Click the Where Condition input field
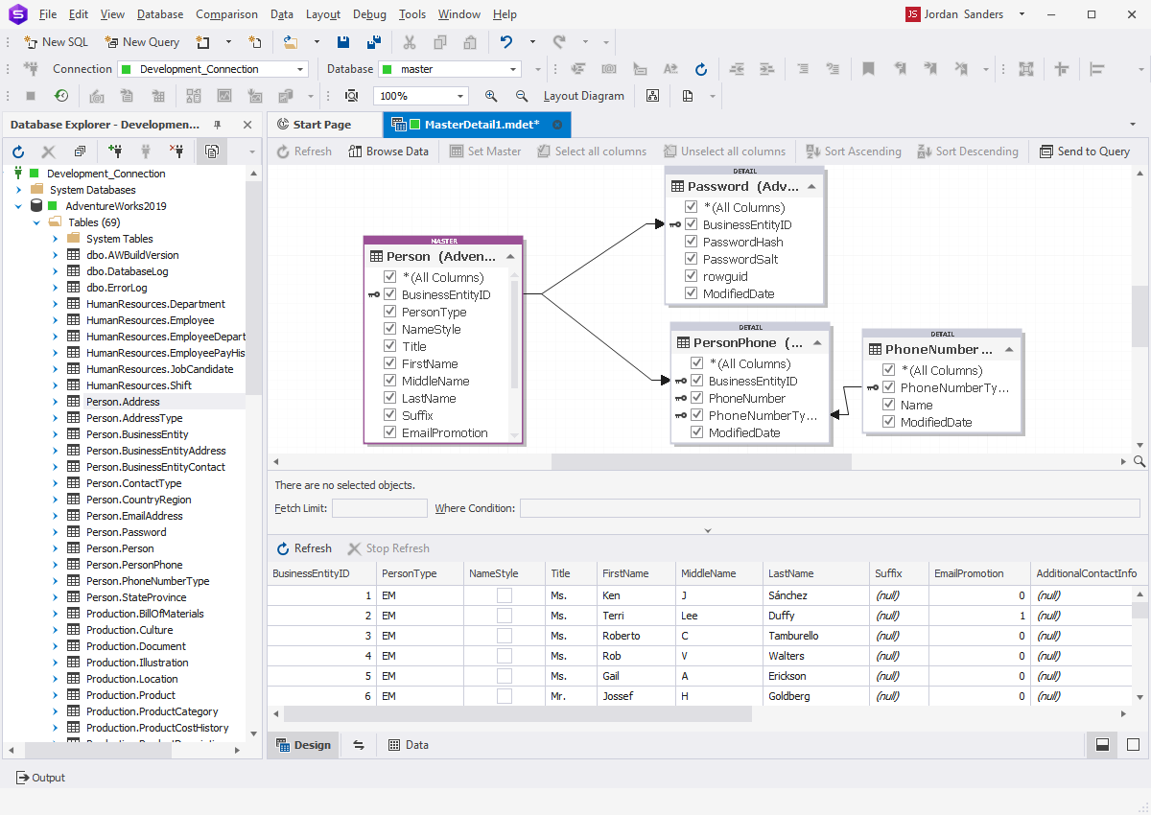The height and width of the screenshot is (815, 1151). pos(831,508)
